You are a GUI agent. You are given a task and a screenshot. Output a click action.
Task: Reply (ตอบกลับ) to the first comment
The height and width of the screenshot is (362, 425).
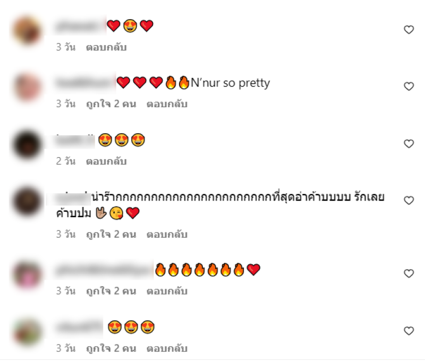pos(106,47)
